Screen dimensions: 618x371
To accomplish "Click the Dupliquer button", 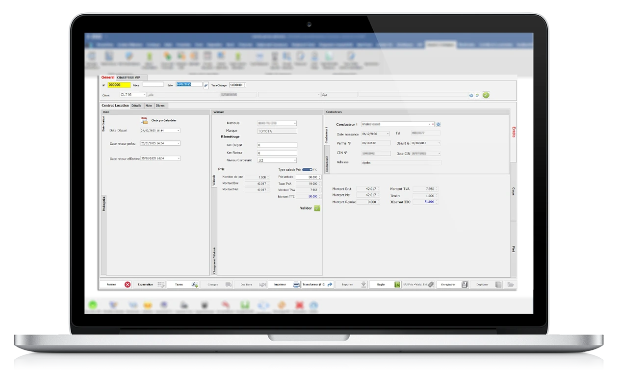I will (486, 284).
